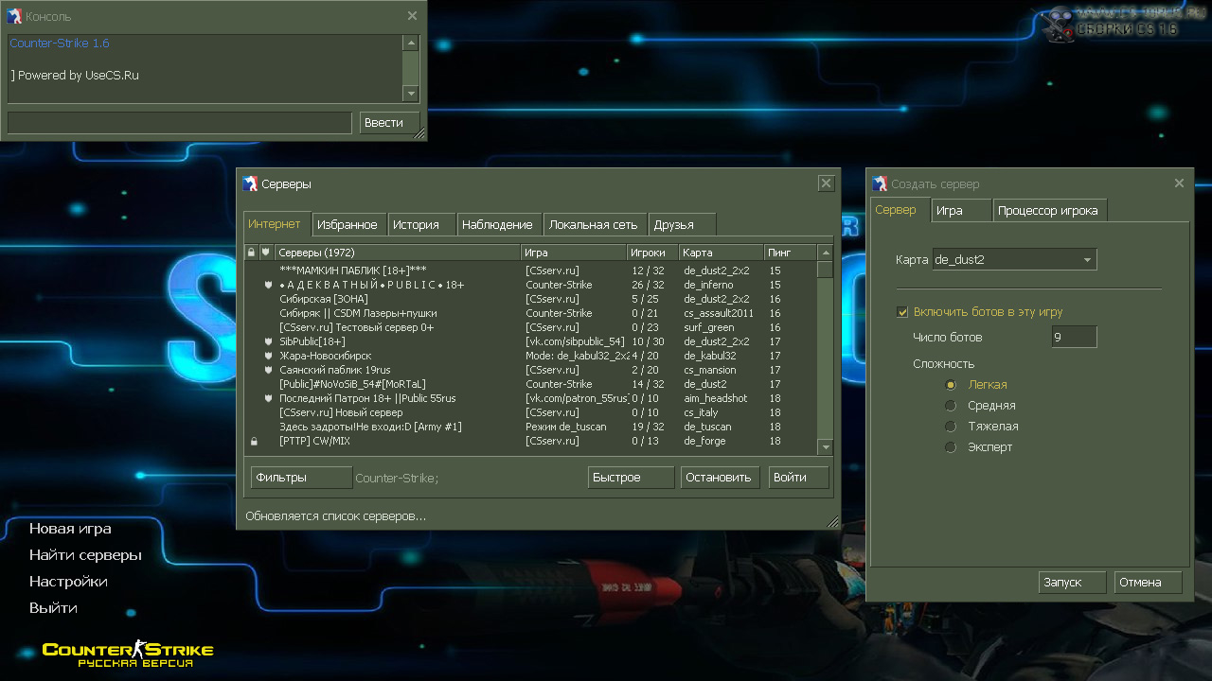The height and width of the screenshot is (681, 1212).
Task: Click the lock icon column header
Action: click(x=251, y=253)
